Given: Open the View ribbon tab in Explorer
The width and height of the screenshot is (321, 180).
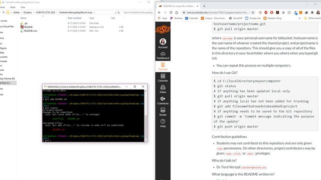Looking at the screenshot, I should 23,7.
